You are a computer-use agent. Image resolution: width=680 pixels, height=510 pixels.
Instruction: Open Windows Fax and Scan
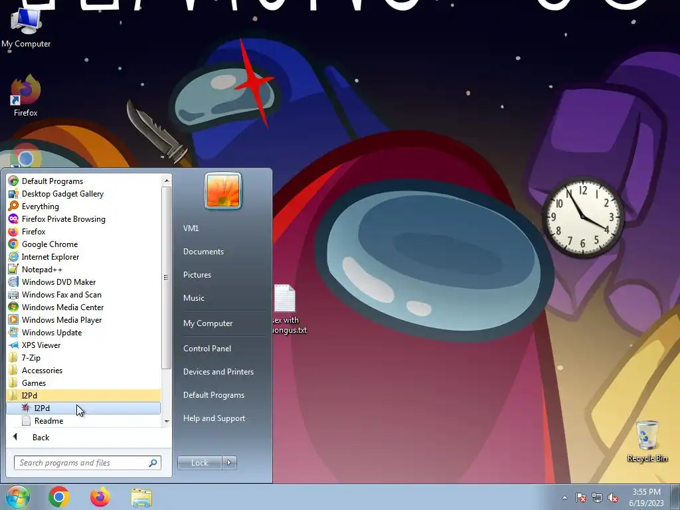[x=84, y=294]
